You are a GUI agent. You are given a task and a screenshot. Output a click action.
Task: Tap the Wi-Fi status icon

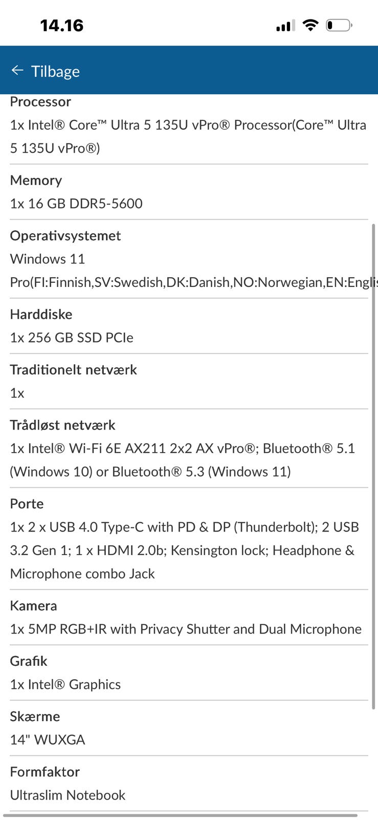pos(310,25)
